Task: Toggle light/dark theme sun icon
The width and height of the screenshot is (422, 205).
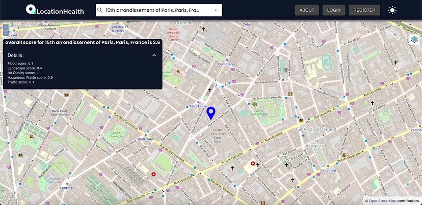Action: coord(392,10)
